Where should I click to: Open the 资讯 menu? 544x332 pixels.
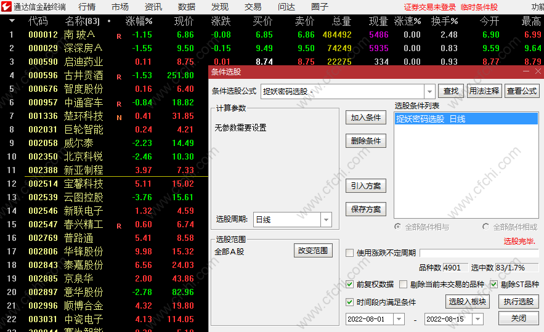153,7
